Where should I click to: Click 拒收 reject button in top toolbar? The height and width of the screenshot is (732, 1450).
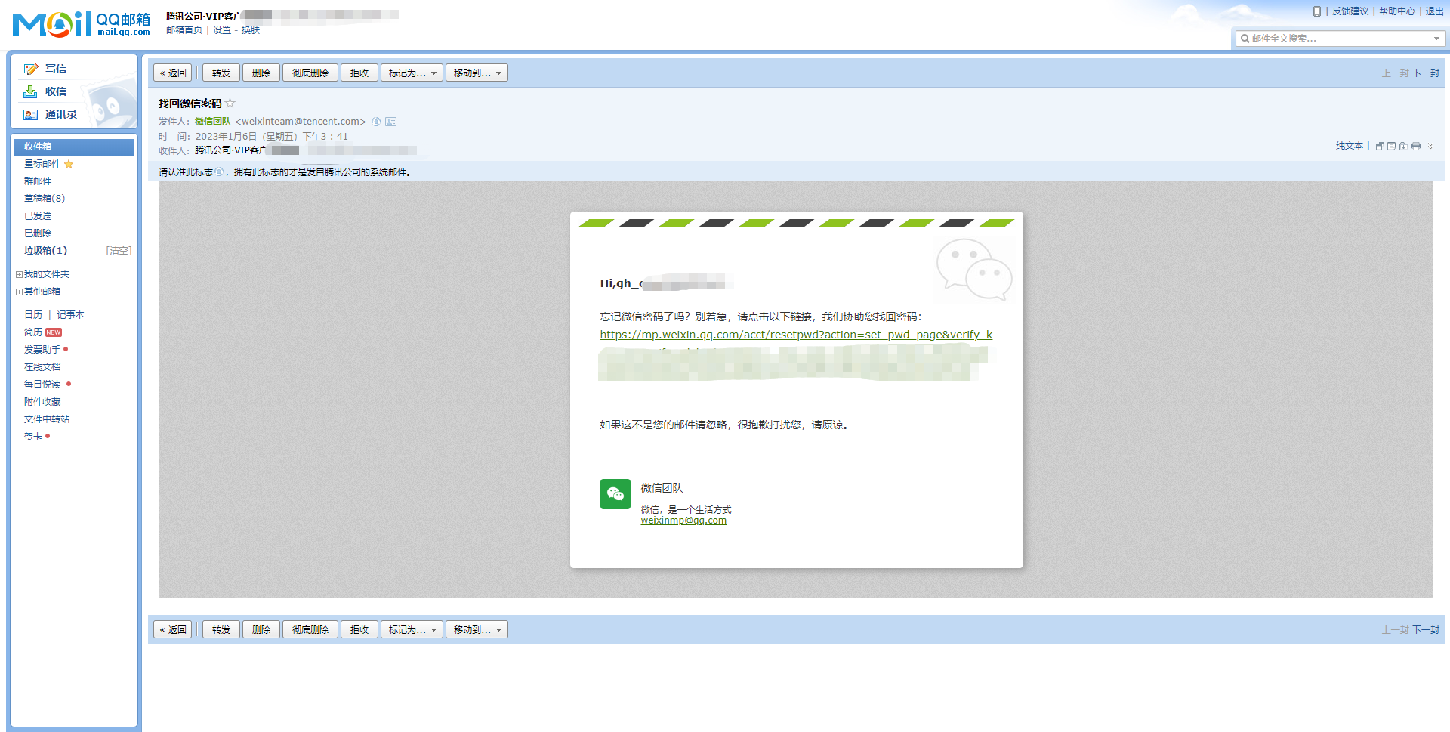(x=359, y=73)
